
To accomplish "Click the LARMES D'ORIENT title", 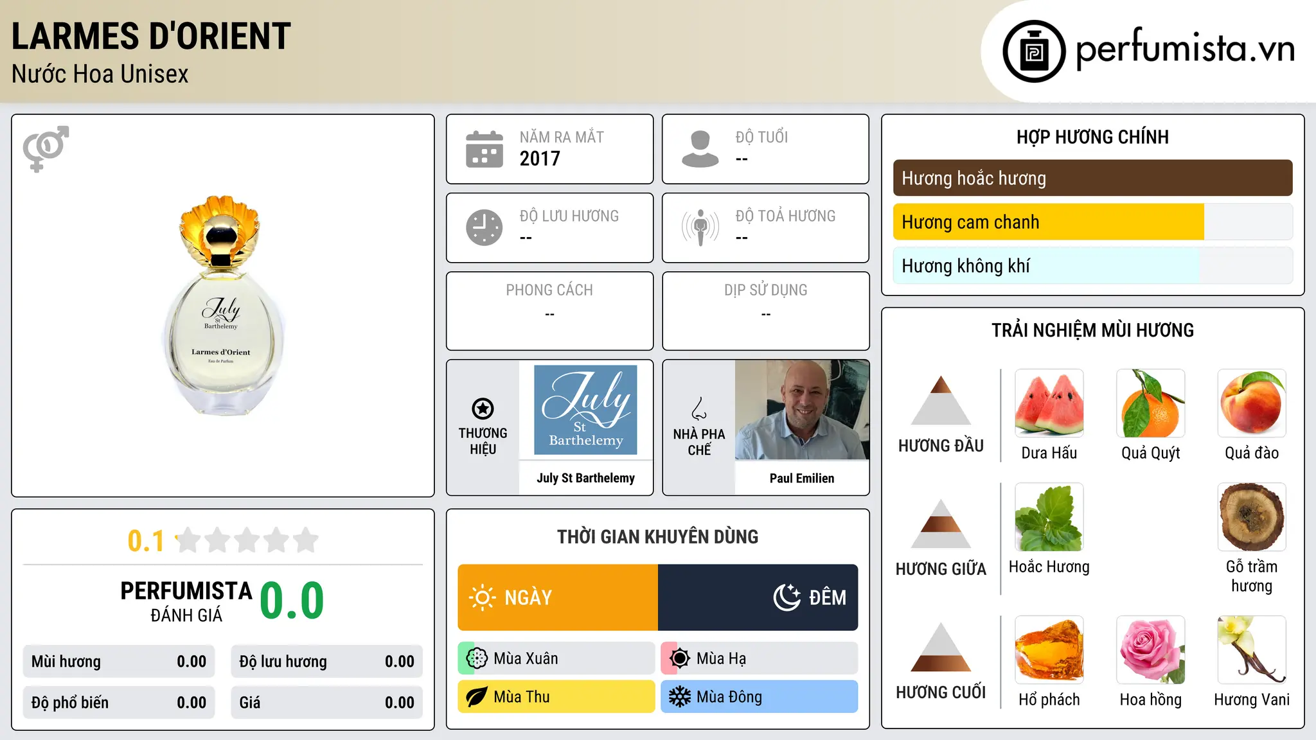I will point(151,36).
